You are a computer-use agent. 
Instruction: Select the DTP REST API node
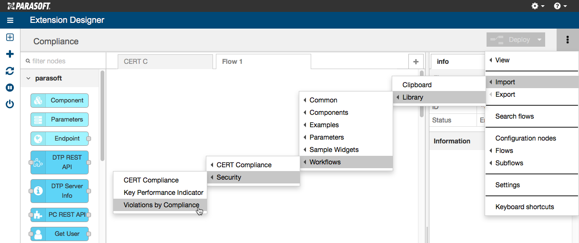[x=60, y=162]
